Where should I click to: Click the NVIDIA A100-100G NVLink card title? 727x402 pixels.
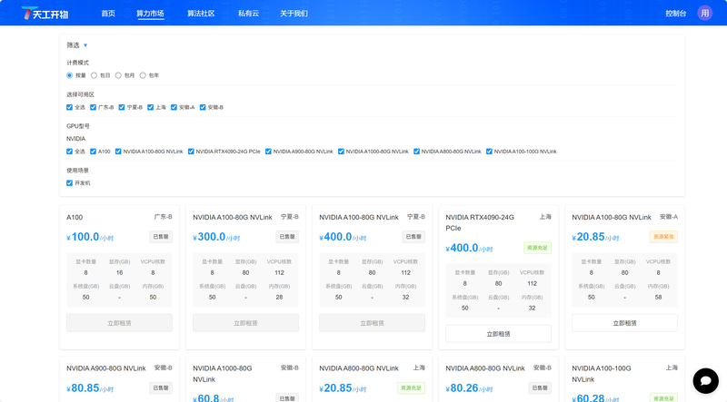pyautogui.click(x=602, y=374)
